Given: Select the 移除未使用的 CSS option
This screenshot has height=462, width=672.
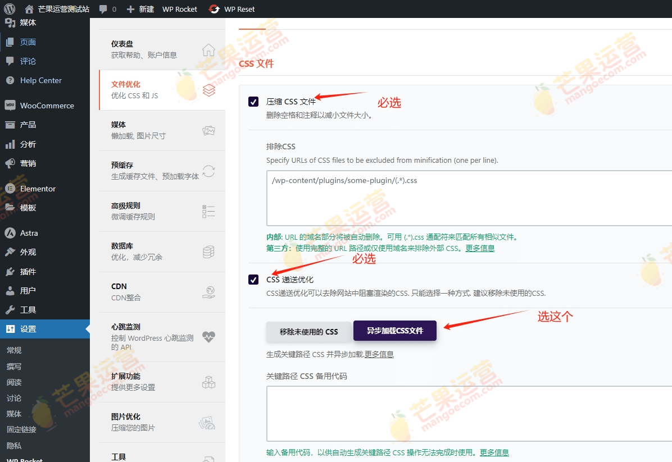Looking at the screenshot, I should click(309, 331).
